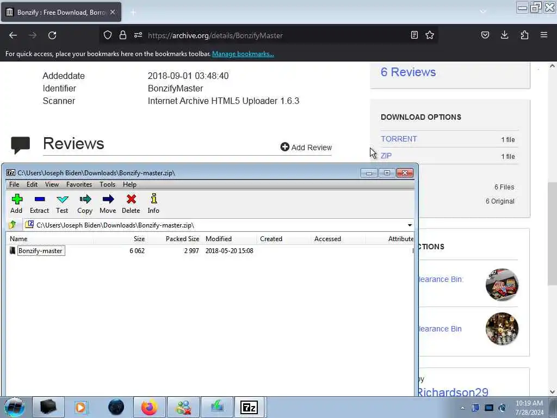The width and height of the screenshot is (557, 418).
Task: Select the Copy tool in 7-Zip
Action: click(85, 204)
